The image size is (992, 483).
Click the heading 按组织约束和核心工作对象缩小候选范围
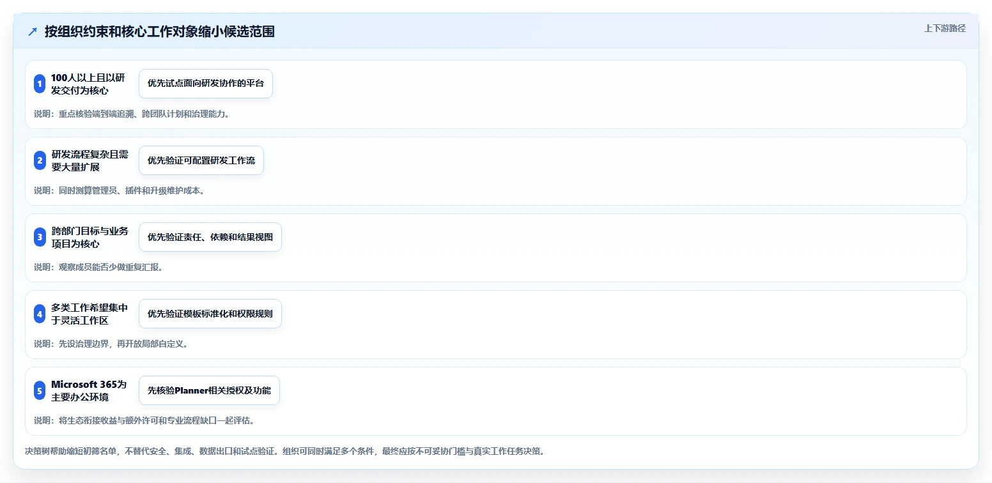click(160, 31)
